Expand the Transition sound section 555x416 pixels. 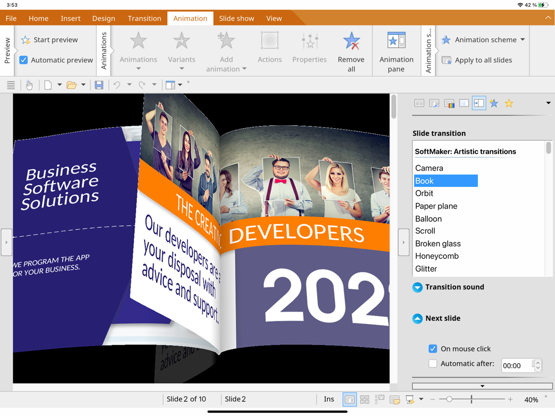point(417,287)
